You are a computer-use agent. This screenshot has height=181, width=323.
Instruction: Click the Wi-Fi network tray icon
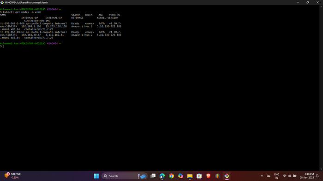pos(285,176)
